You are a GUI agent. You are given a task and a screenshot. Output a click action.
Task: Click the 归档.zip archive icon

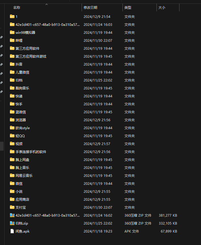12,223
